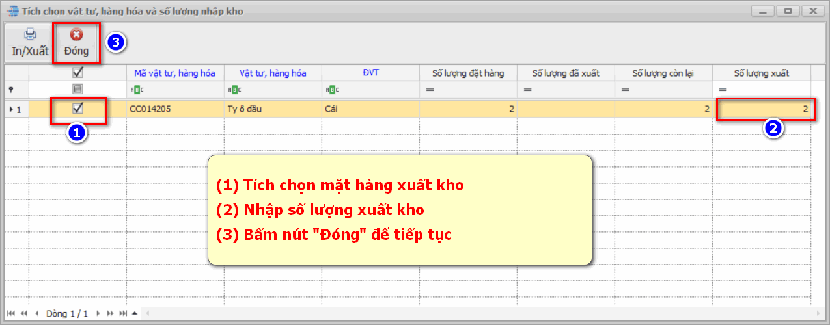The height and width of the screenshot is (325, 830).
Task: Click the Số lượng xuất cell with value 2
Action: (762, 109)
